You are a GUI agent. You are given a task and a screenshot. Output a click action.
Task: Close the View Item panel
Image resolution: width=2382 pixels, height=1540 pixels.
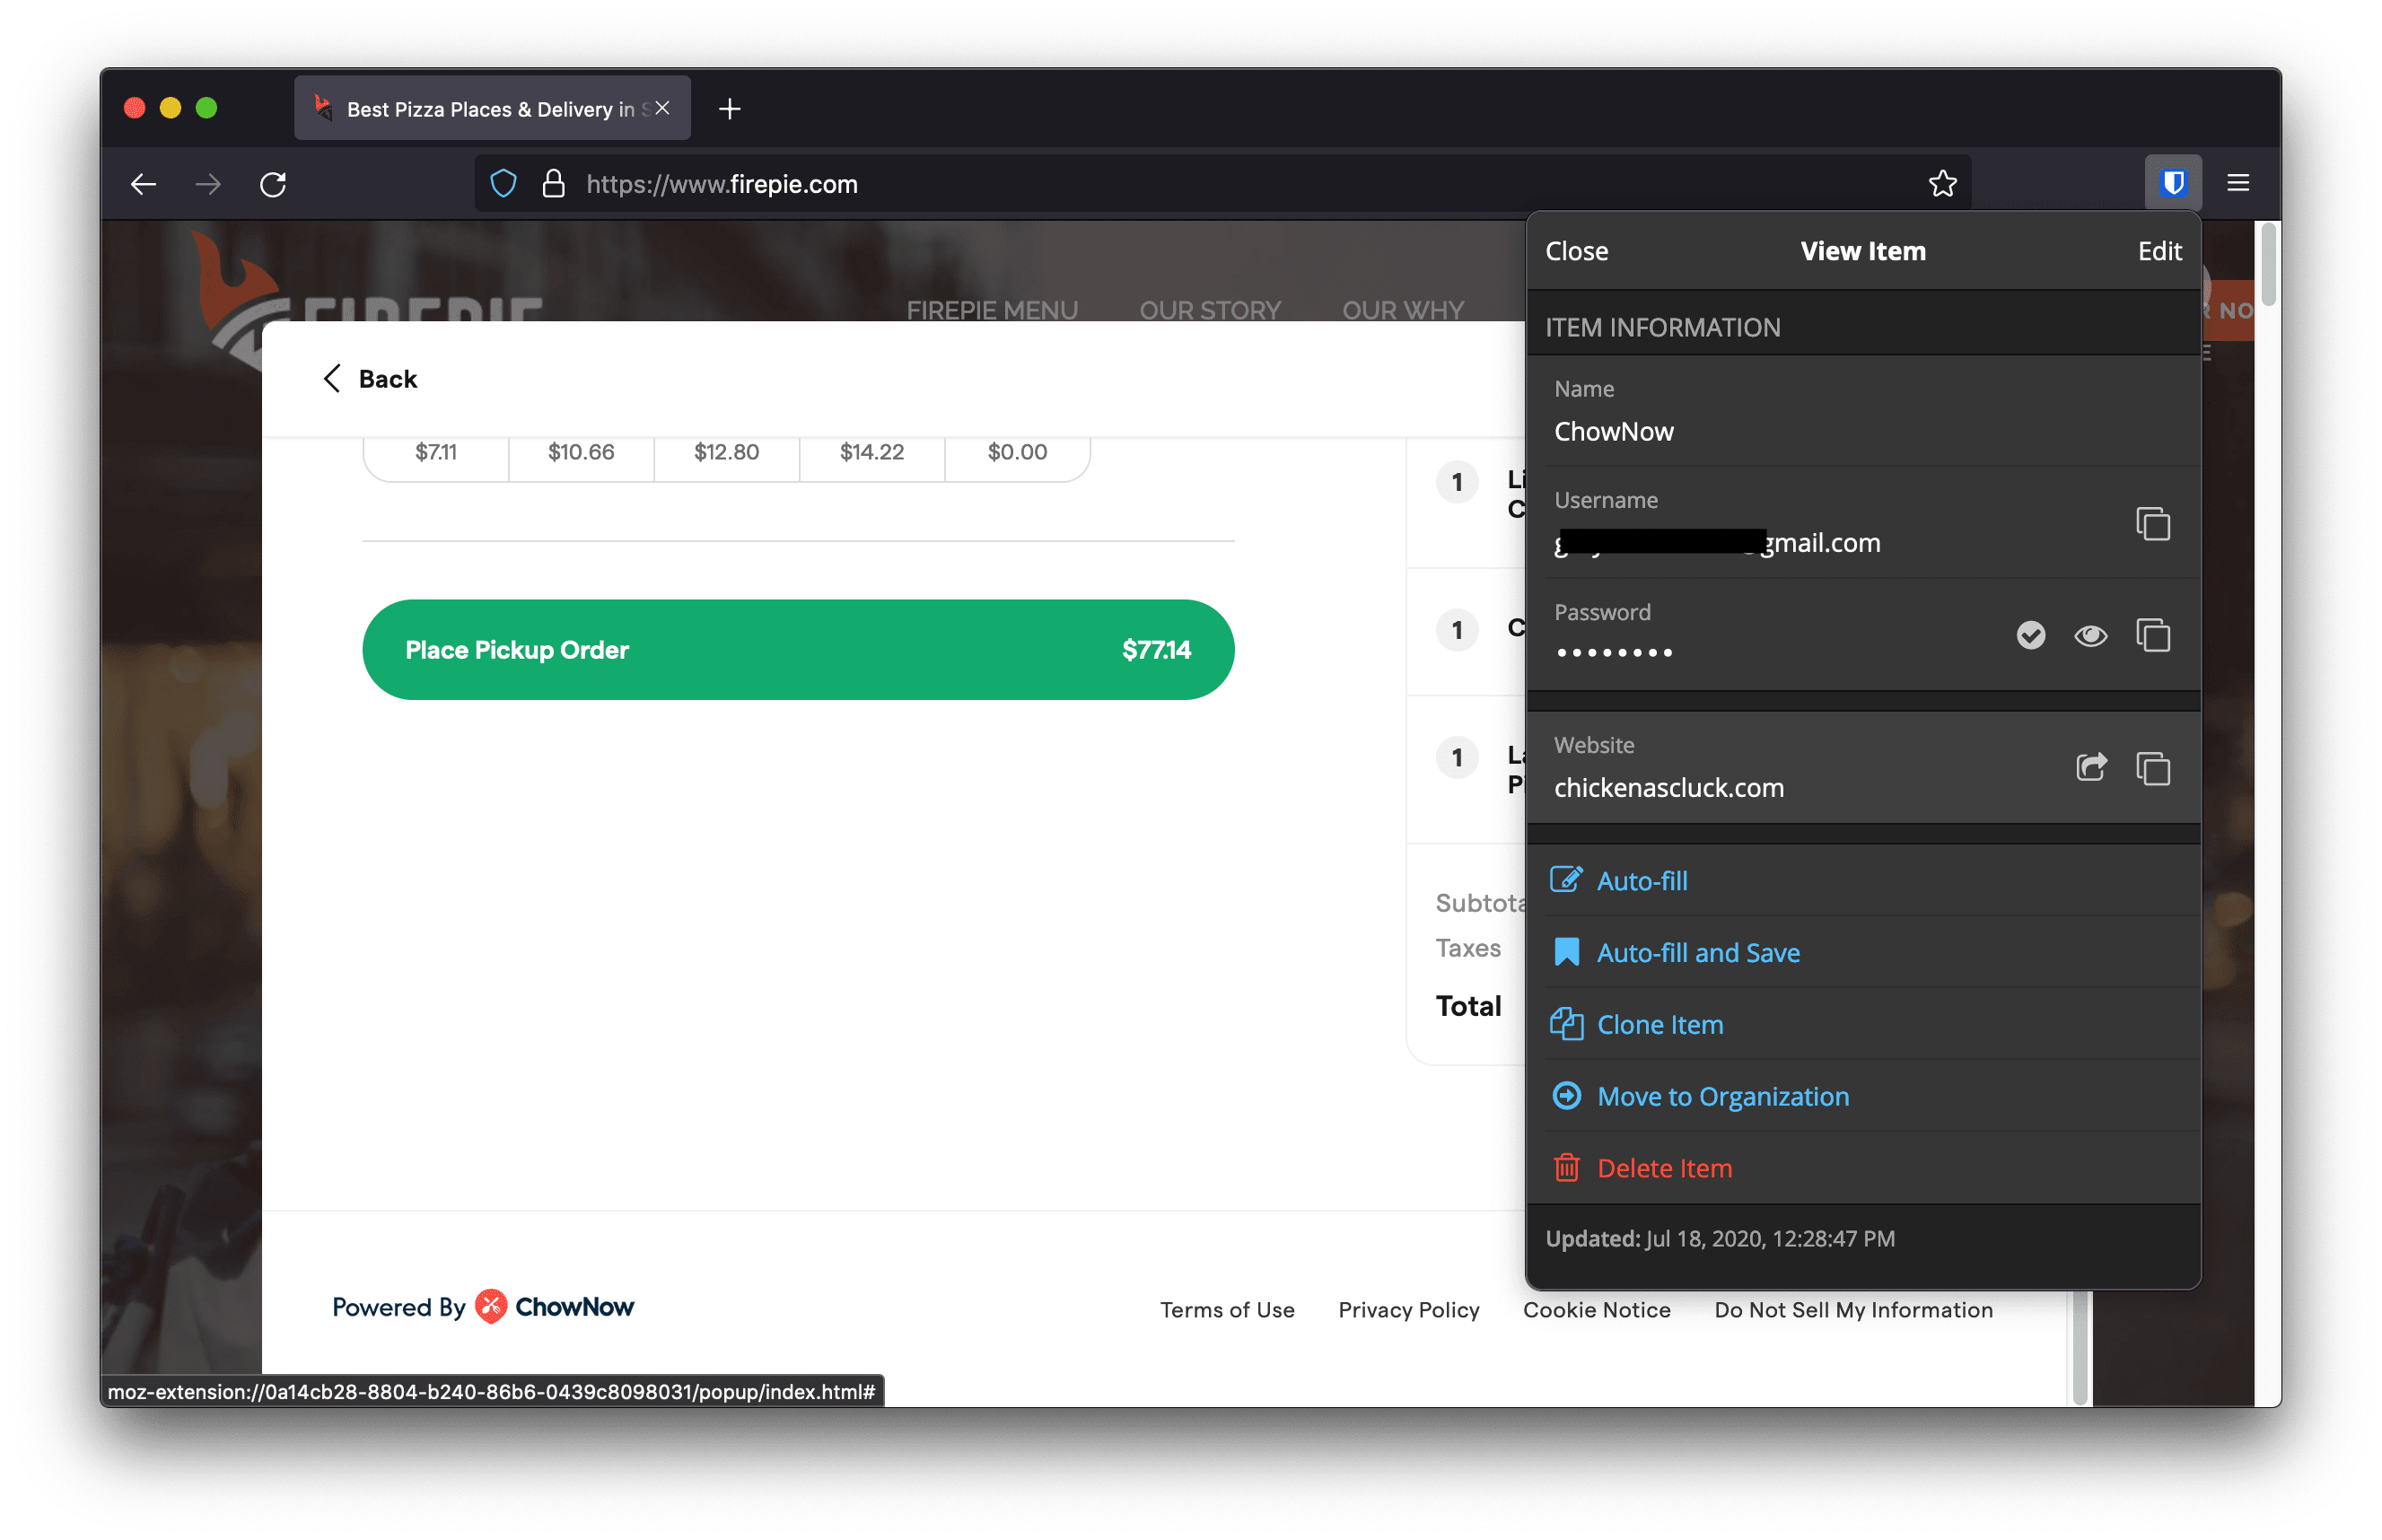click(x=1576, y=251)
